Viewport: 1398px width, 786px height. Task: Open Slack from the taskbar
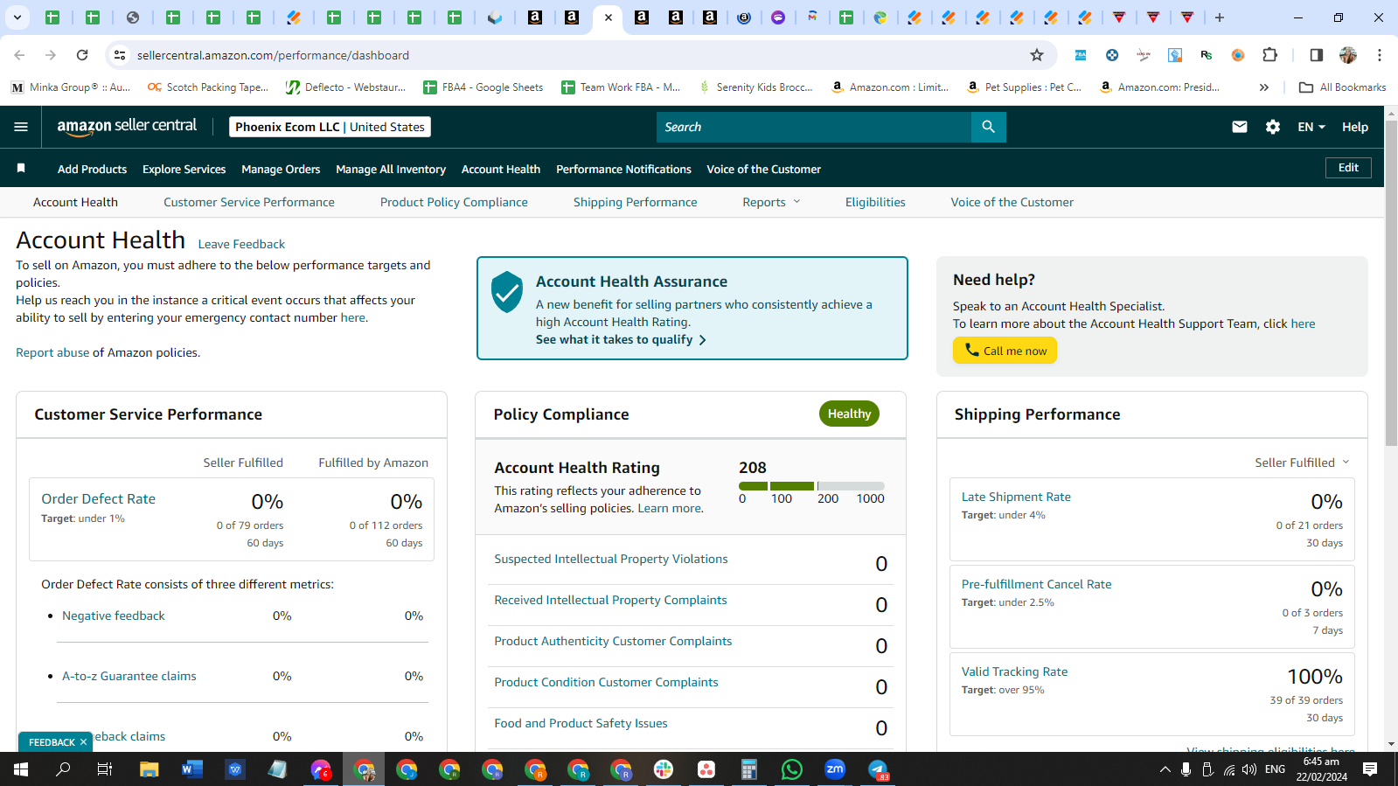click(664, 769)
